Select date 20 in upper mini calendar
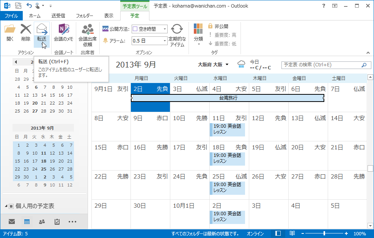Image resolution: width=374 pixels, height=238 pixels. point(35,103)
